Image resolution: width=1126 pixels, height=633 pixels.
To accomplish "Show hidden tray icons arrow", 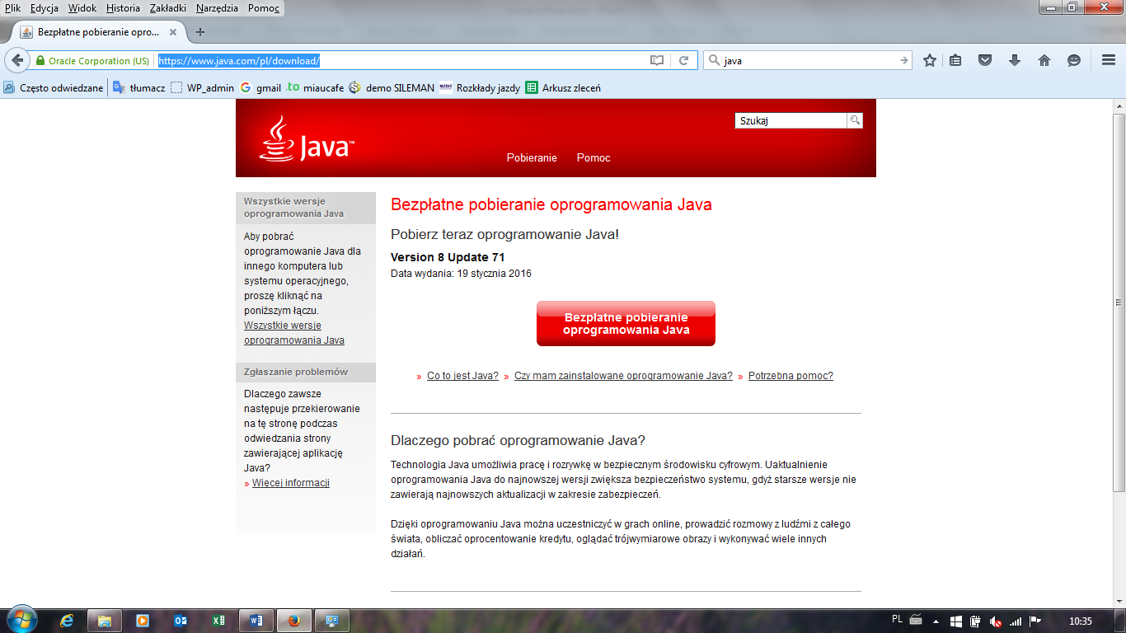I will click(936, 621).
